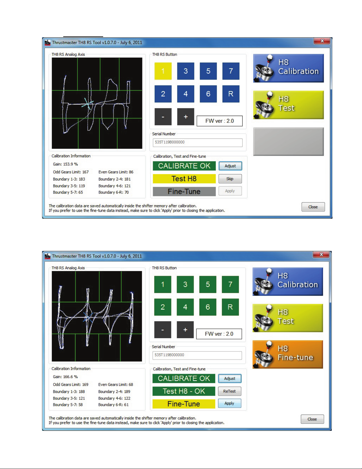Click blue gear 5 button in top window
The width and height of the screenshot is (362, 469).
[x=208, y=71]
